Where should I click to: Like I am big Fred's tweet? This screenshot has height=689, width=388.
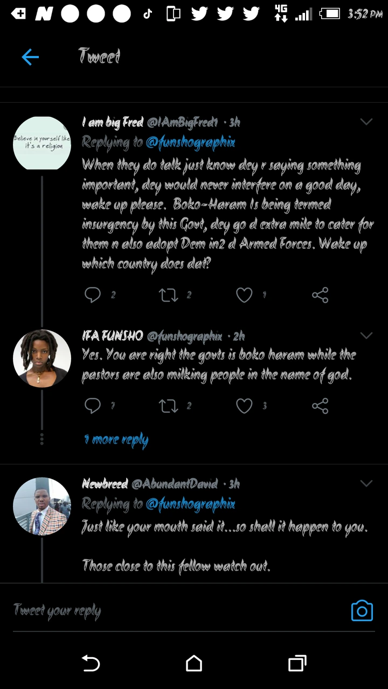[x=244, y=295]
